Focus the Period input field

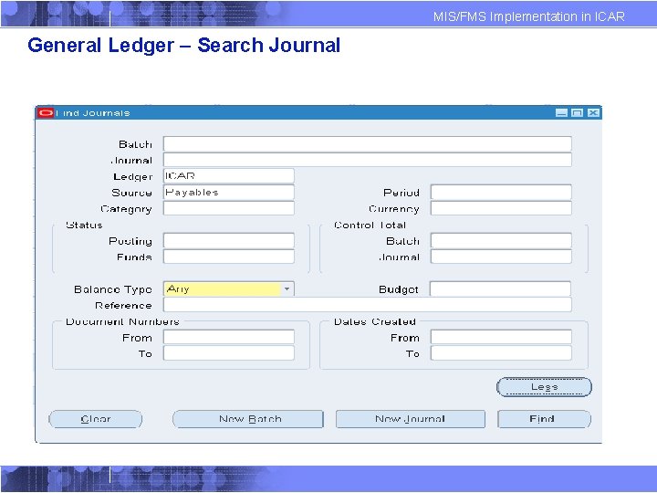pos(501,192)
